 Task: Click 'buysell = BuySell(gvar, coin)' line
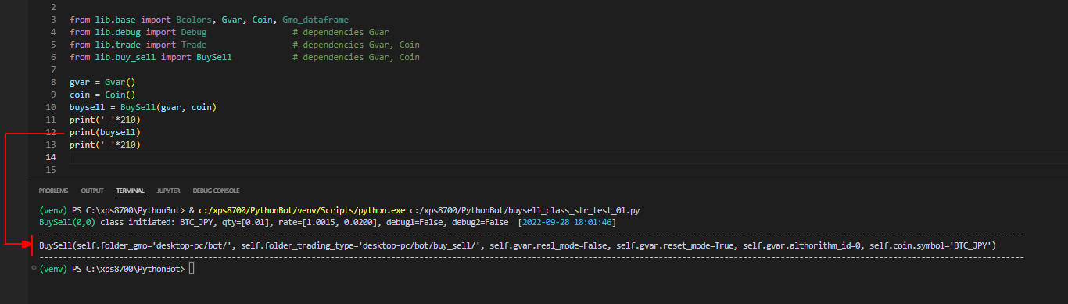click(x=142, y=107)
